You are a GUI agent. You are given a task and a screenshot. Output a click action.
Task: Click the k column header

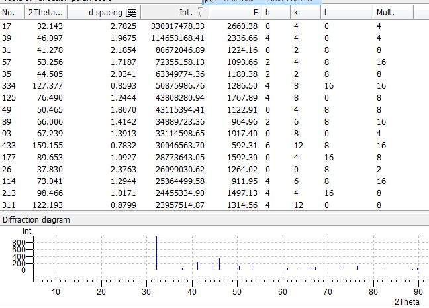305,13
